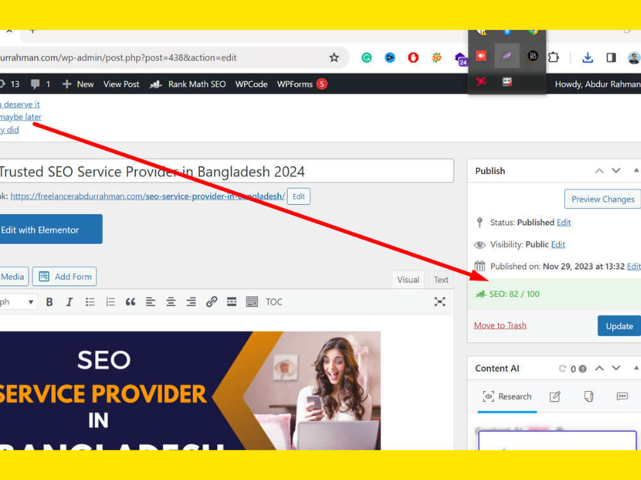The image size is (641, 480).
Task: Click the red molecule tray icon
Action: click(x=481, y=81)
